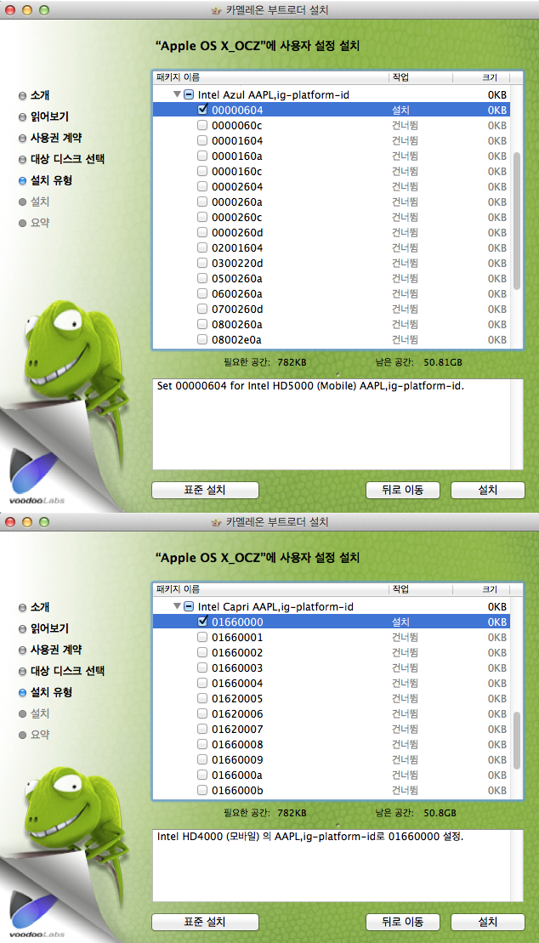Image resolution: width=539 pixels, height=943 pixels.
Task: Tick the 0000260a checkbox
Action: point(202,202)
